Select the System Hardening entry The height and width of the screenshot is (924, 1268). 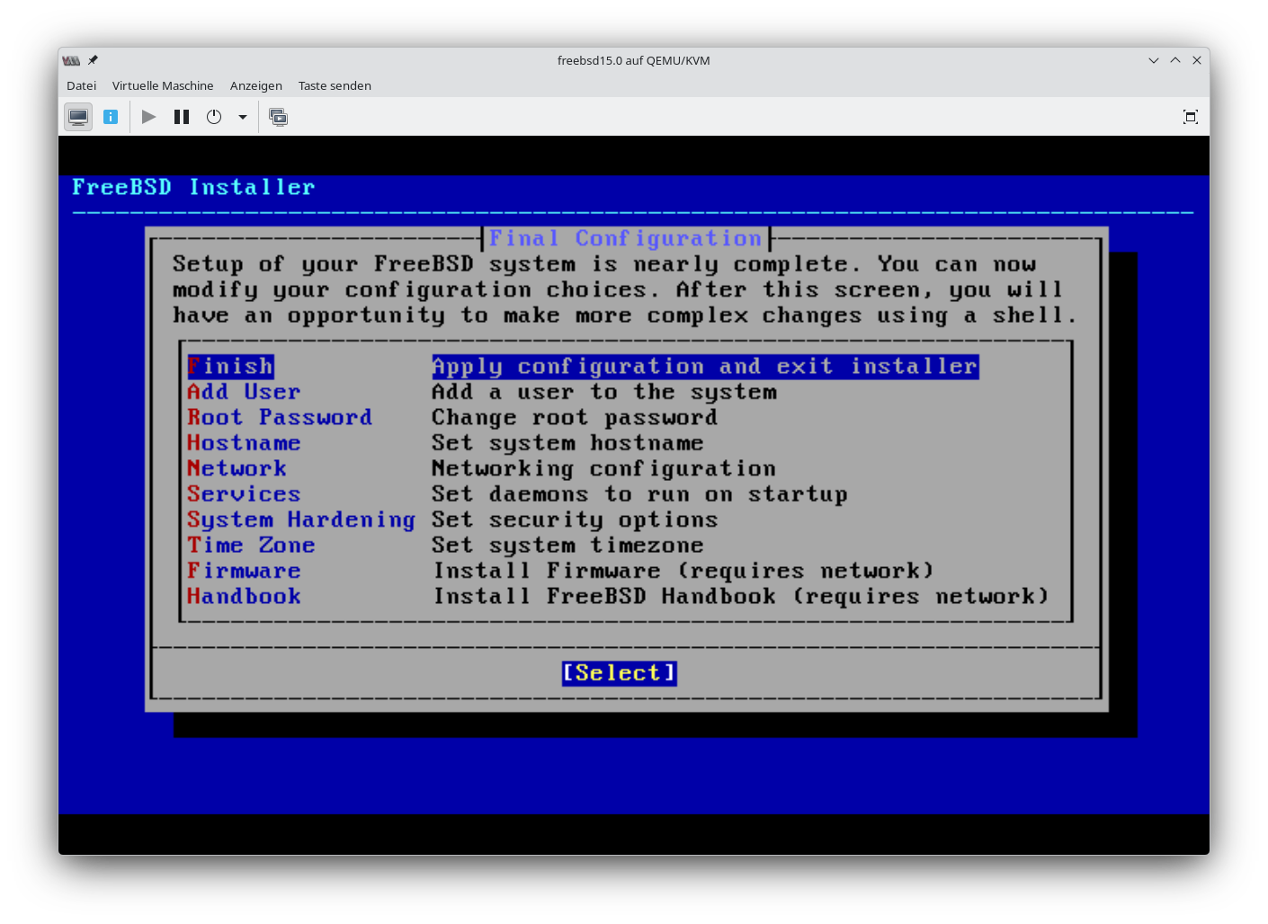tap(300, 520)
